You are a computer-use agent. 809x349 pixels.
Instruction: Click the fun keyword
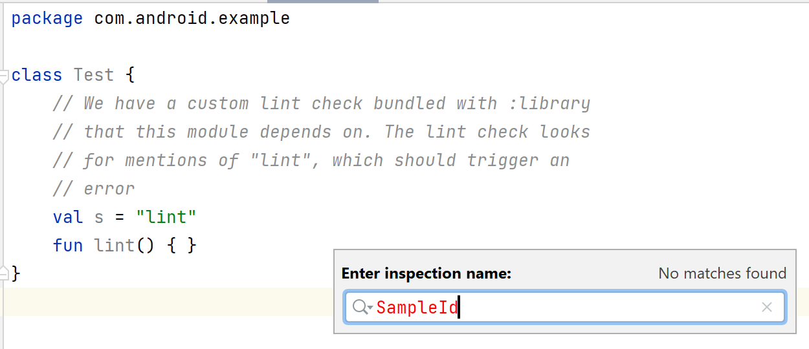(x=68, y=245)
